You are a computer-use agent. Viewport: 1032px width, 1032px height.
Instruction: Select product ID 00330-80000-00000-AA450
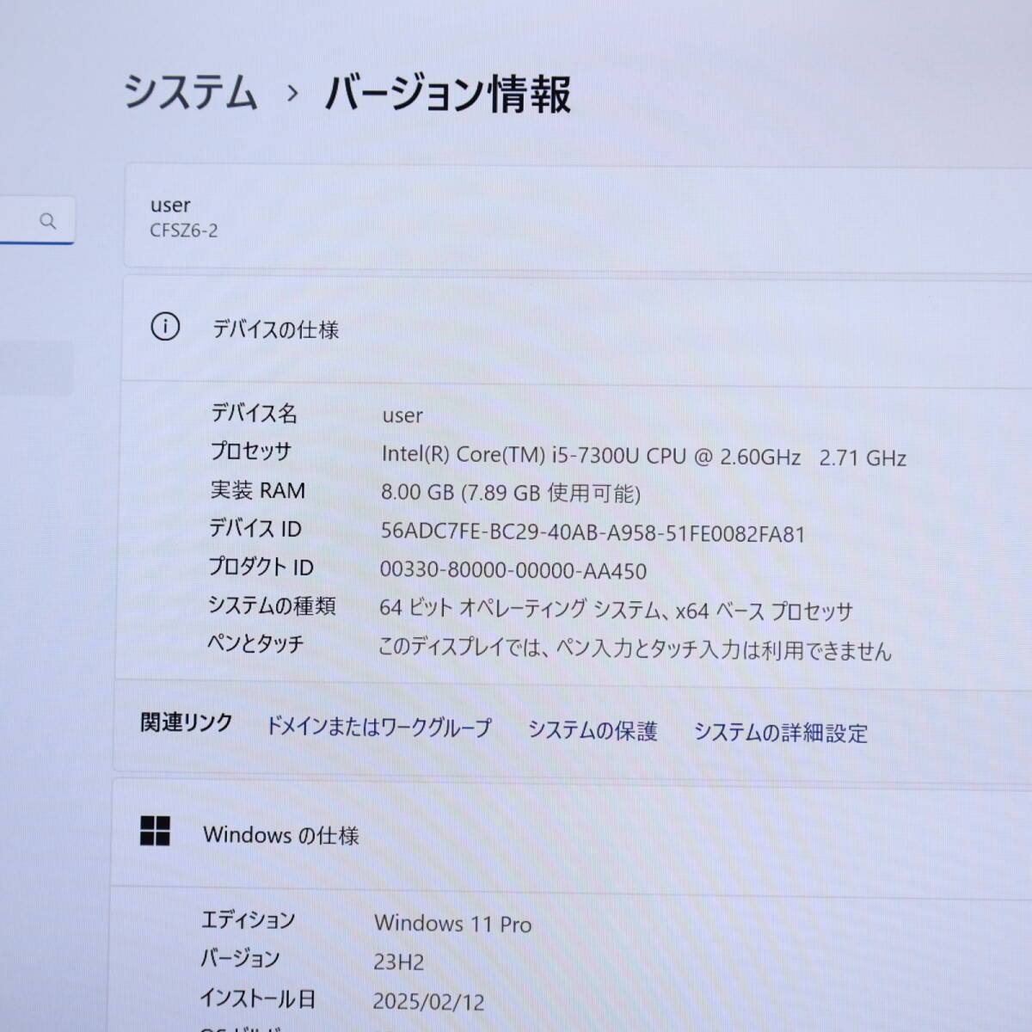(513, 571)
